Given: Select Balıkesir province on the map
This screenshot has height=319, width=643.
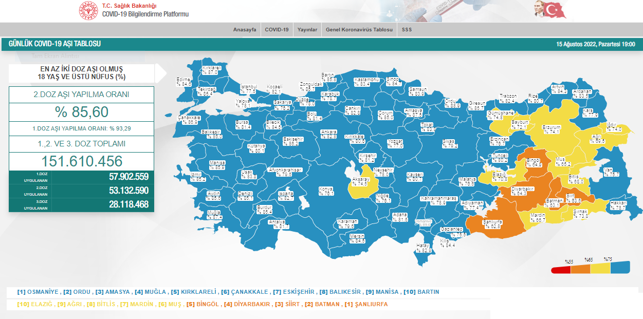Looking at the screenshot, I should [x=212, y=134].
